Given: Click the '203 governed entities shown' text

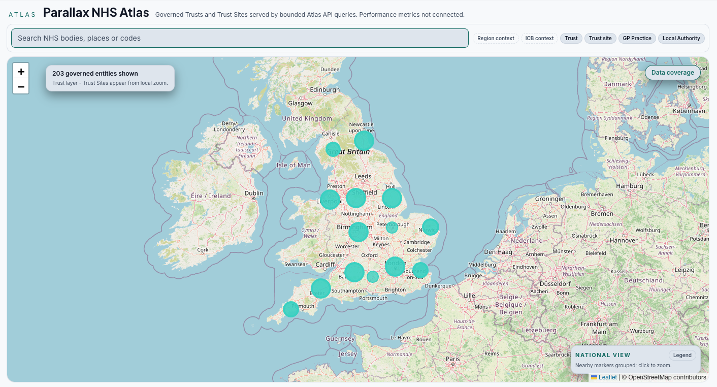Looking at the screenshot, I should (x=95, y=74).
